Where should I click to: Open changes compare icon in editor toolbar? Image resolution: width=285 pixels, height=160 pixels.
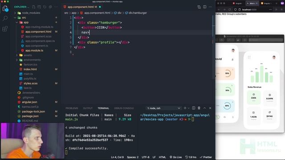tap(199, 7)
